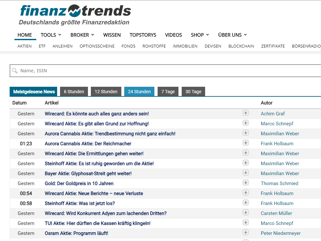Screen dimensions: 321x241
Task: Expand plus icon for 'Wirecard Aktie: Es gibt allen Grund zur Hoffnung!'
Action: tap(246, 123)
